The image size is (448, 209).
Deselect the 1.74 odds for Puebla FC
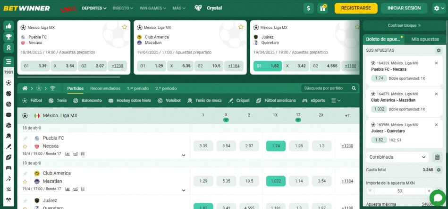pyautogui.click(x=276, y=146)
